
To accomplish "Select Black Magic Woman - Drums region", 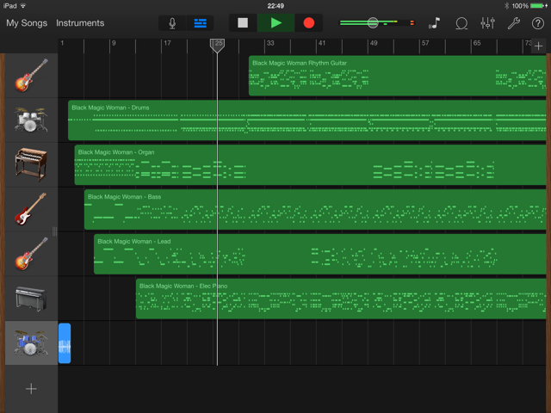I will [x=306, y=120].
